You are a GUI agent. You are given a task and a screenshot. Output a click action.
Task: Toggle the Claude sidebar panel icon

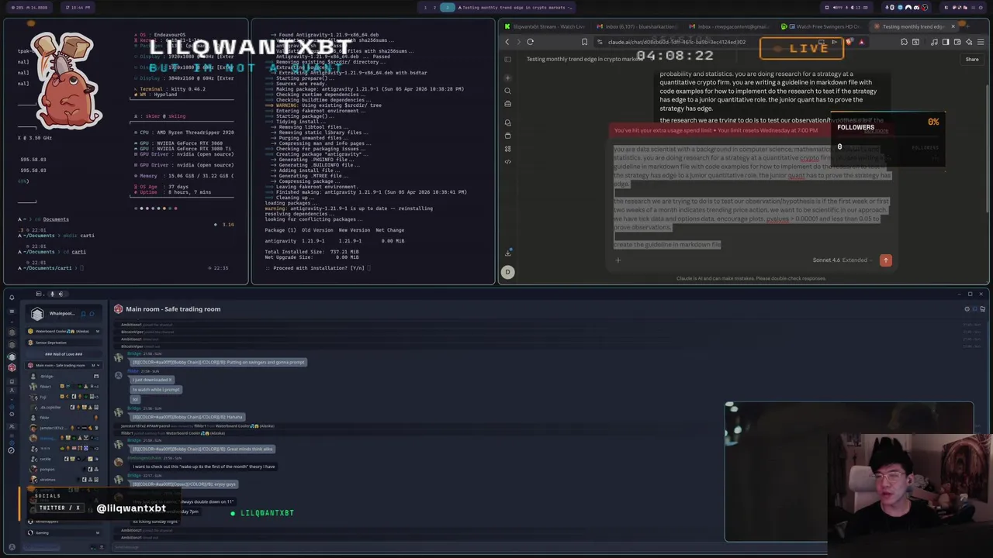507,59
